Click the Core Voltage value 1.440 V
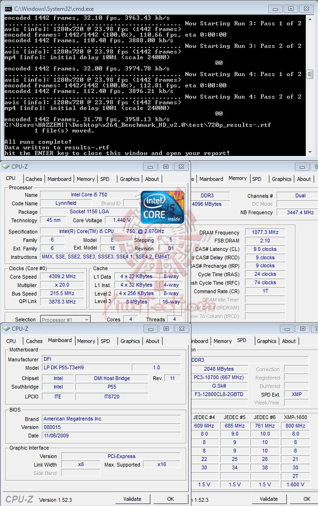 tap(122, 220)
